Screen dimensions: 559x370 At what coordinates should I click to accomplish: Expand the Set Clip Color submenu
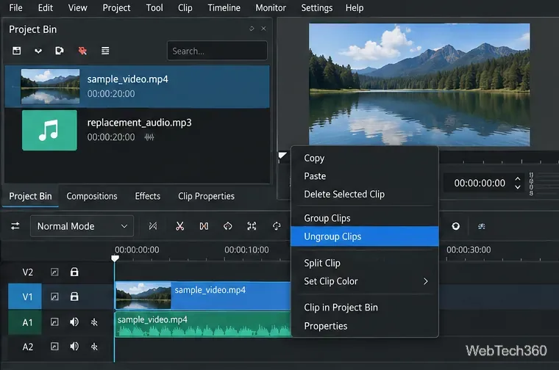pos(365,281)
